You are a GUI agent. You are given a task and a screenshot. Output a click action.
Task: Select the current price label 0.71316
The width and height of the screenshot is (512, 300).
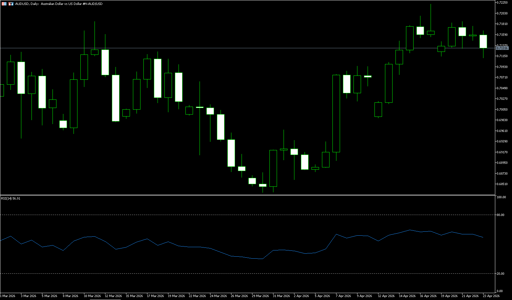point(502,48)
